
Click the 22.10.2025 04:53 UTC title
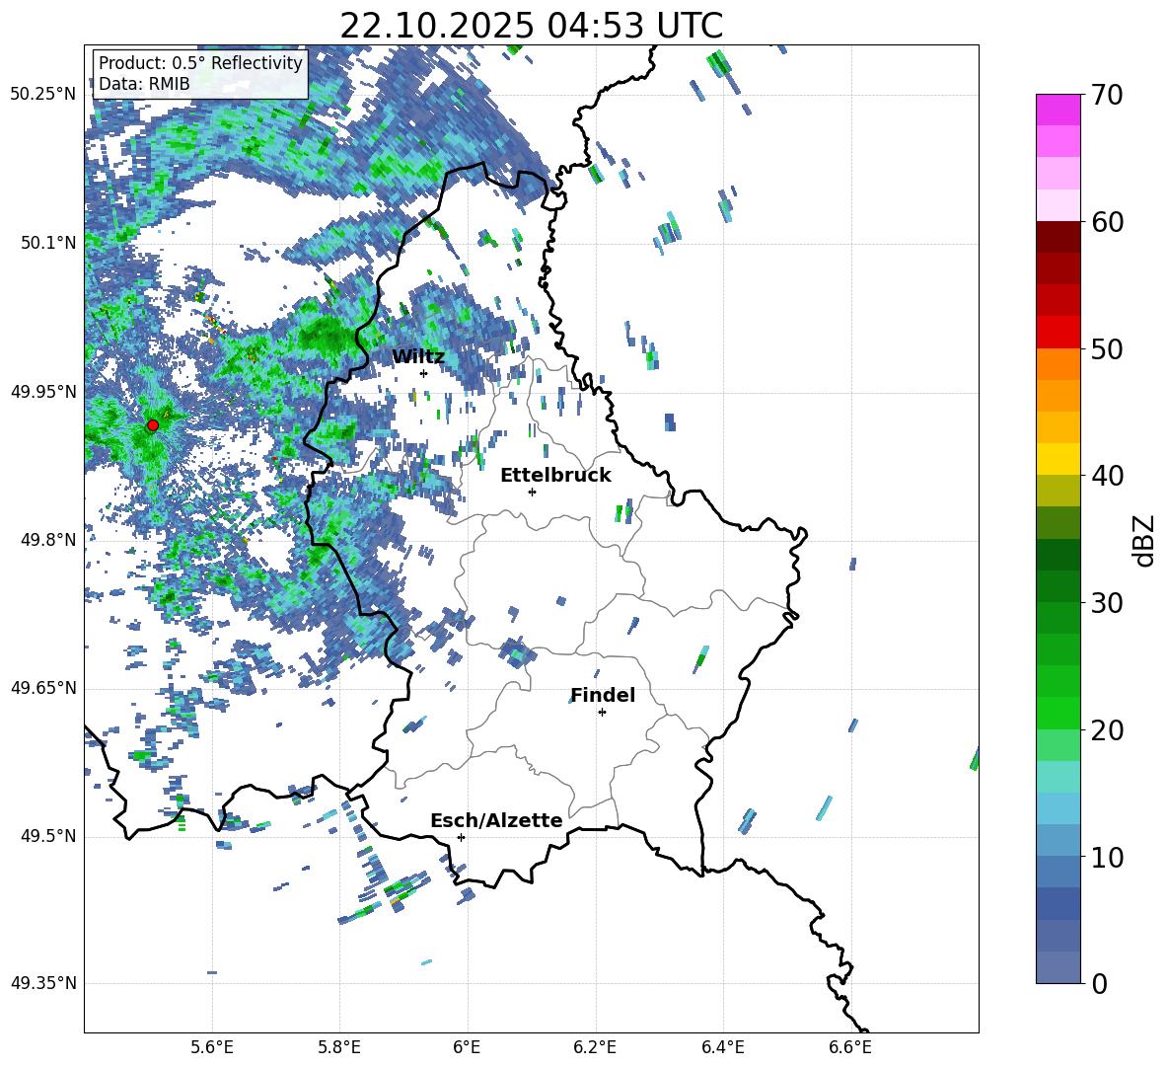[x=531, y=26]
